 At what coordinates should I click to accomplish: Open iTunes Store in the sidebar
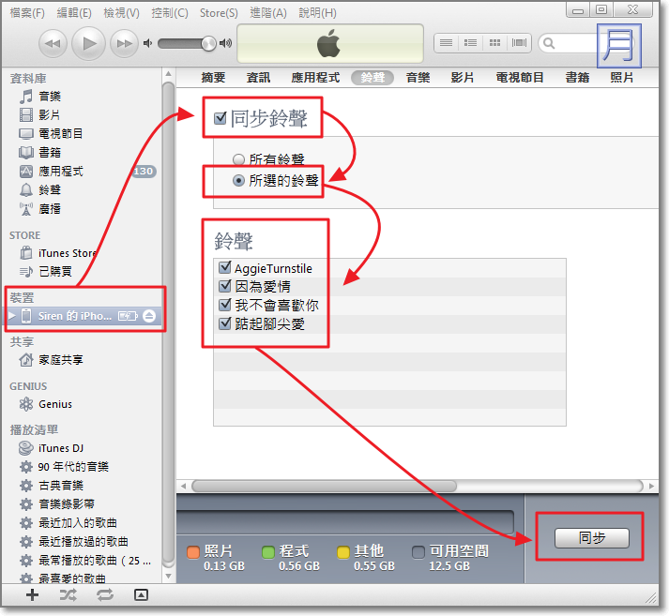(67, 253)
